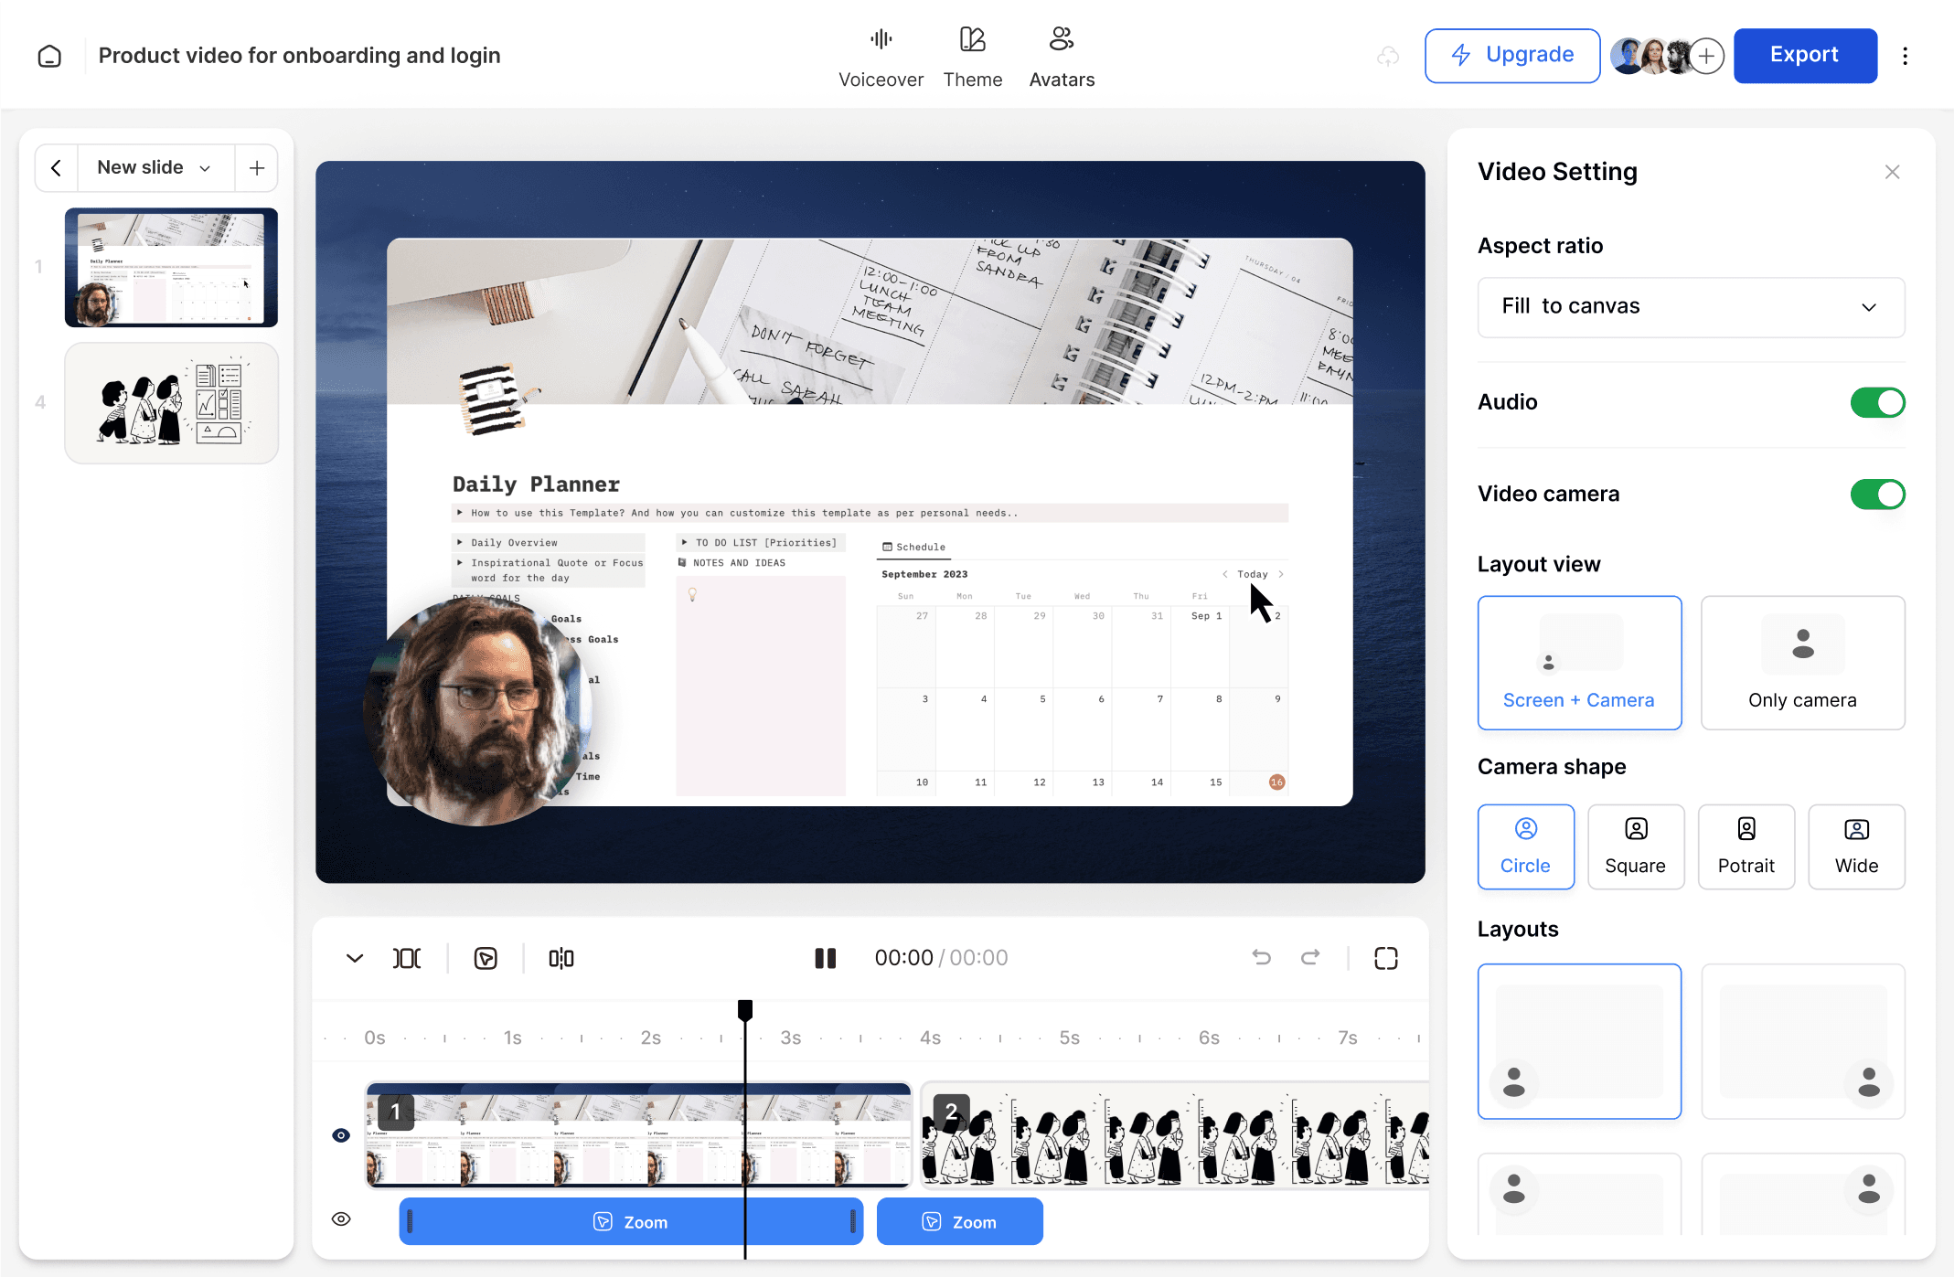Click the Export button
This screenshot has height=1277, width=1954.
click(x=1804, y=56)
